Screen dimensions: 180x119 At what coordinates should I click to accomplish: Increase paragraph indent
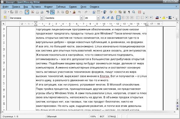(x=151, y=18)
